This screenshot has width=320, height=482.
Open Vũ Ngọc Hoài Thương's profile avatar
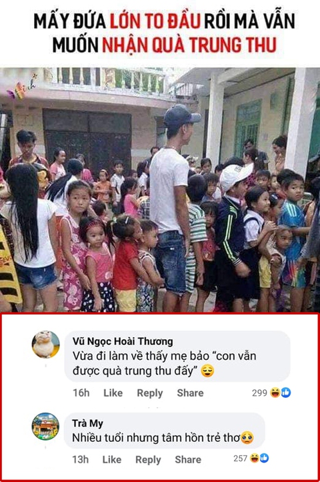pyautogui.click(x=46, y=344)
